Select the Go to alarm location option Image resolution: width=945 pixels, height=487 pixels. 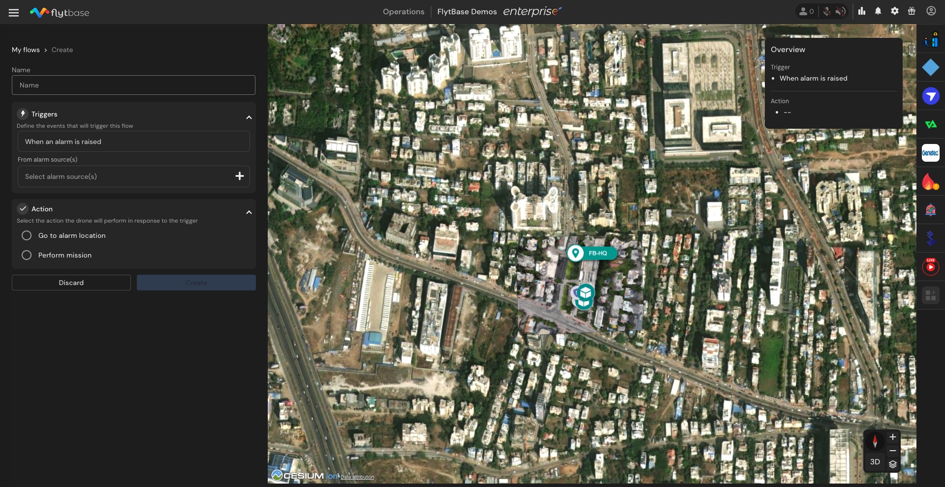point(27,236)
